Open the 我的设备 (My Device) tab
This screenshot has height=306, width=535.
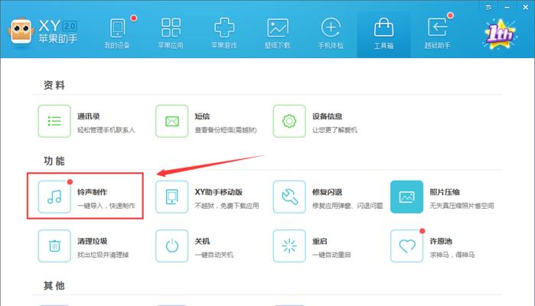(117, 34)
